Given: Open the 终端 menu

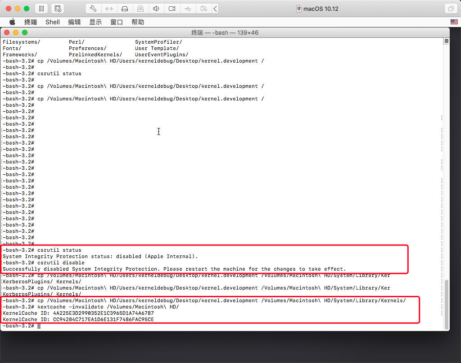Looking at the screenshot, I should (x=31, y=22).
